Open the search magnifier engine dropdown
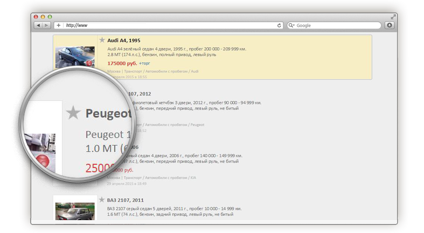 291,25
